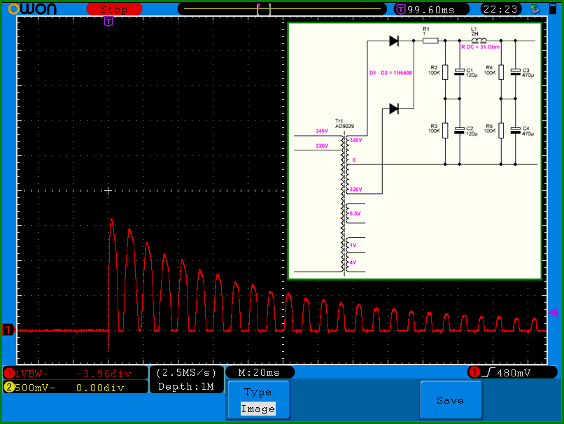Click the 245V primary tap label
Image resolution: width=564 pixels, height=424 pixels.
point(322,131)
